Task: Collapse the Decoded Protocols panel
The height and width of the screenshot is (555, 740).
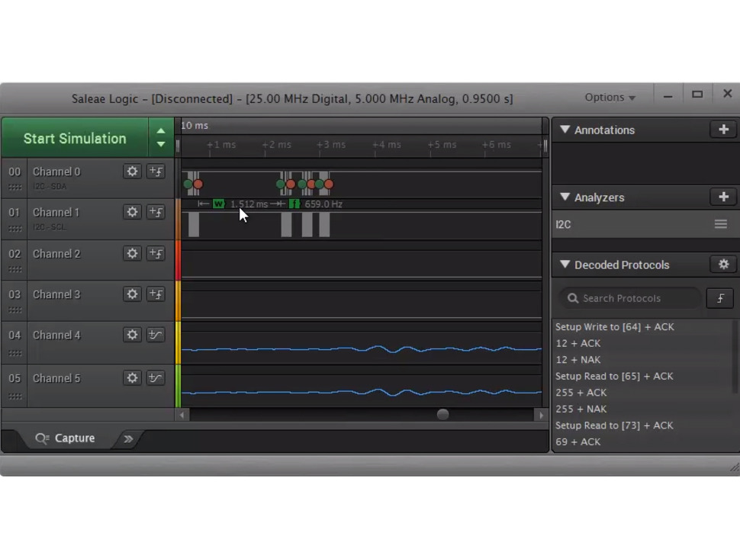Action: [565, 264]
